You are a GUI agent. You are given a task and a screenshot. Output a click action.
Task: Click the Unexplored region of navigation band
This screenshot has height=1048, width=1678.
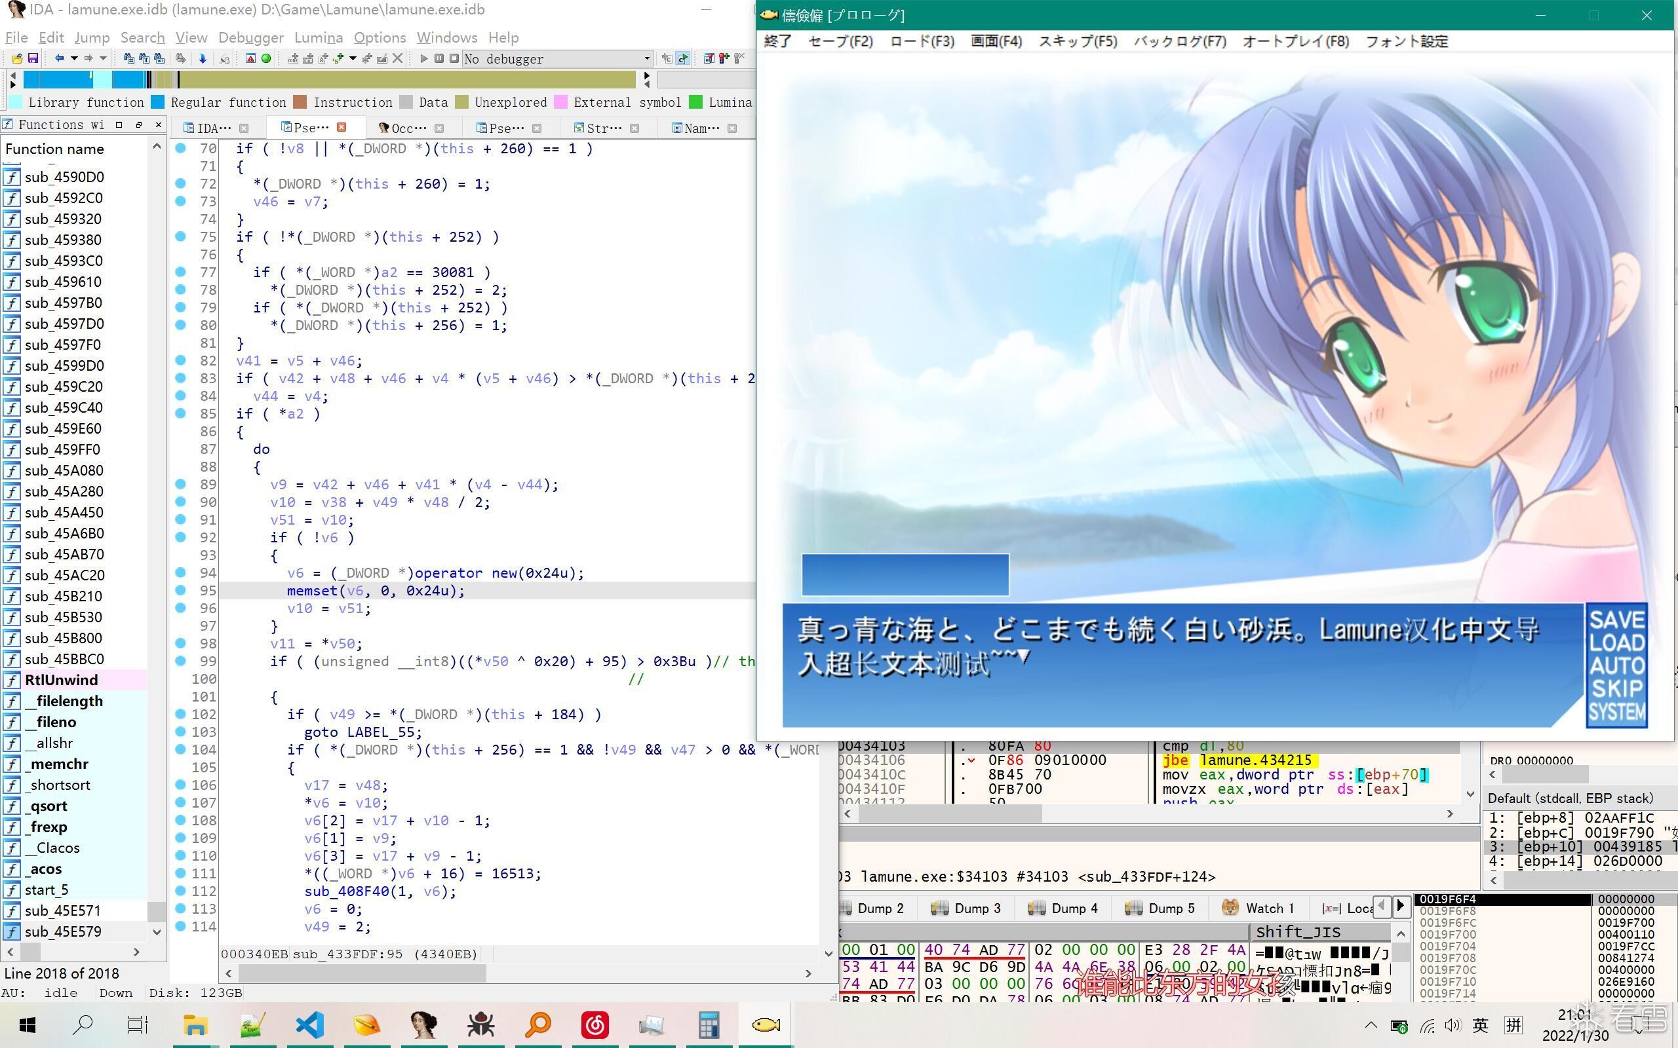coord(416,80)
